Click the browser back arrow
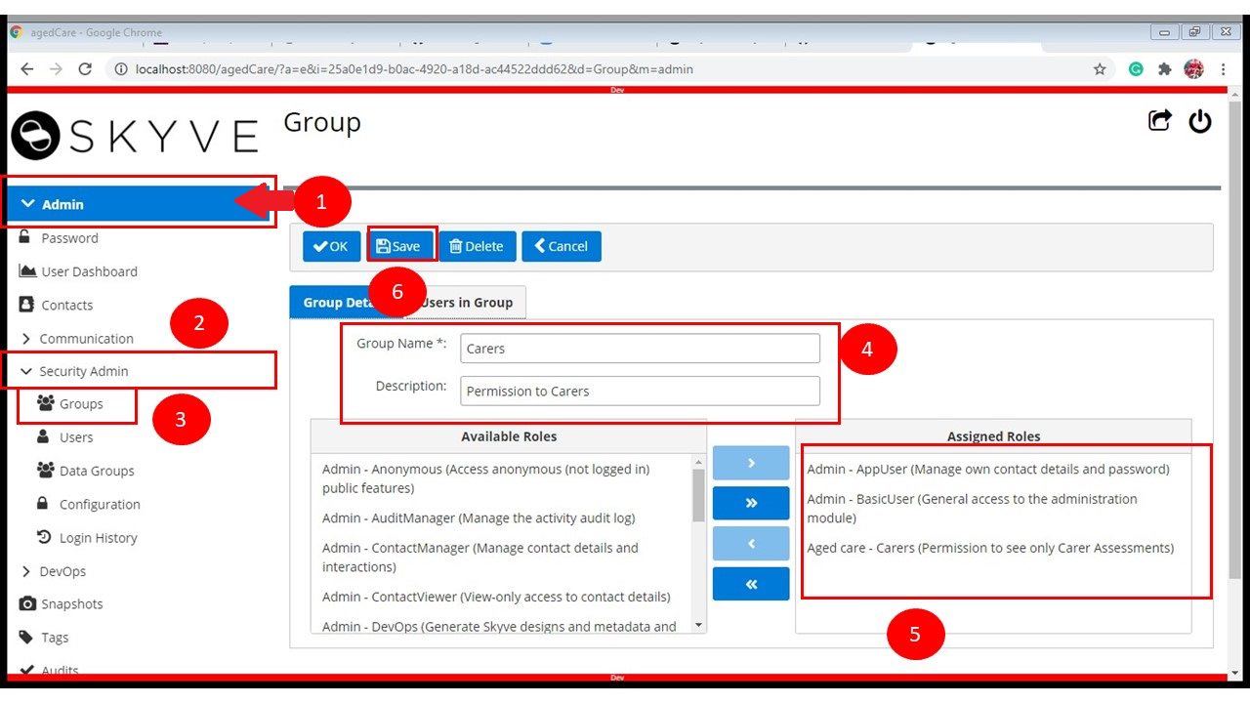1250x703 pixels. click(26, 69)
